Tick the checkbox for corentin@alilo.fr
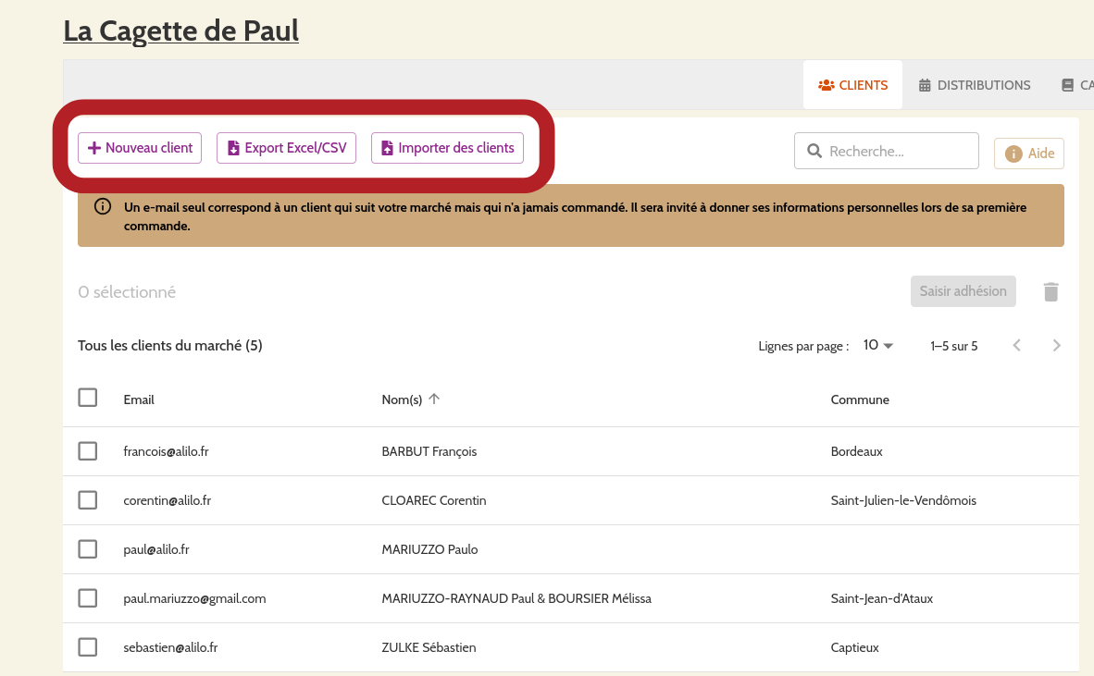The height and width of the screenshot is (676, 1094). click(88, 500)
